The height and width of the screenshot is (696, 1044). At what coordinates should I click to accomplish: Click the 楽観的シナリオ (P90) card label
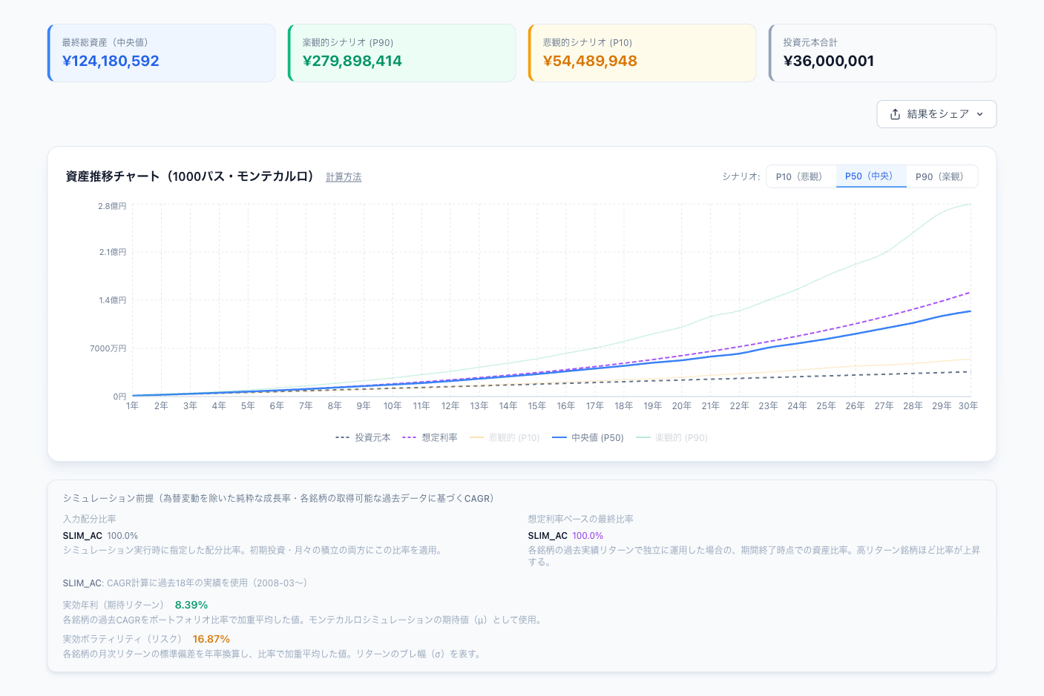[x=348, y=42]
